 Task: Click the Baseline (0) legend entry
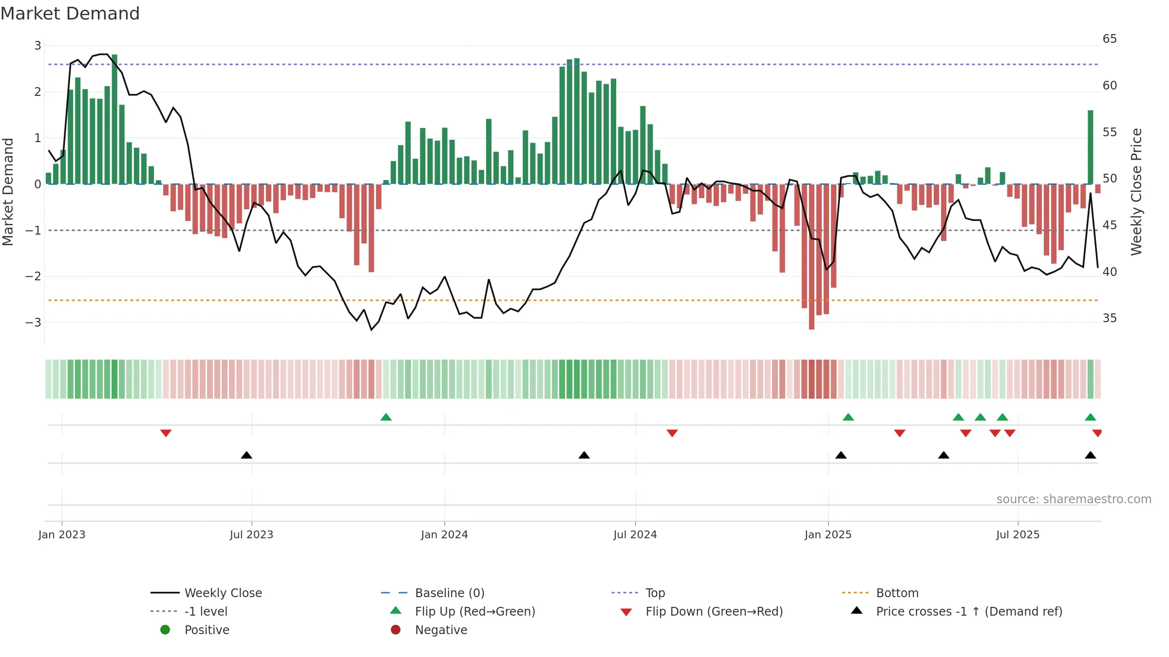pyautogui.click(x=433, y=593)
